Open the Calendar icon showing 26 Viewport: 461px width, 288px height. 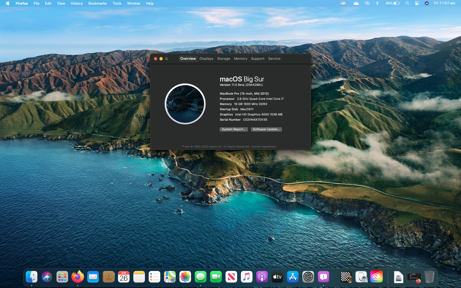pyautogui.click(x=124, y=277)
